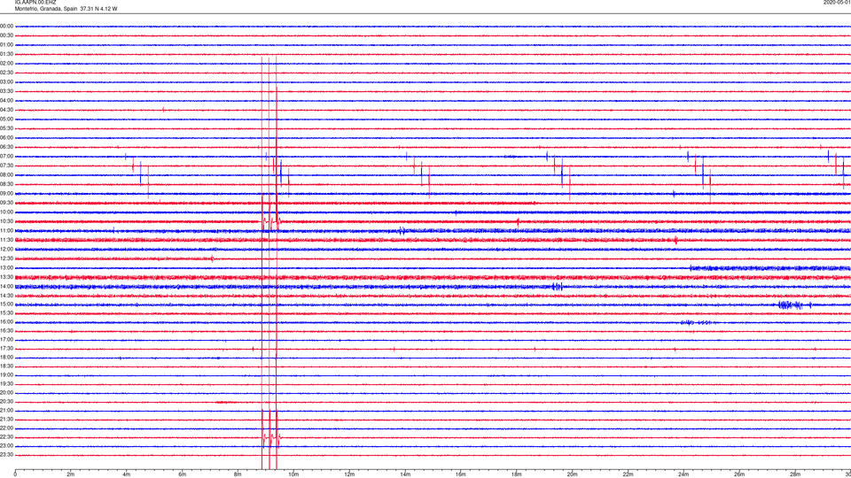Select the 04:30 time label
Screen dimensions: 851x478
tap(6, 110)
